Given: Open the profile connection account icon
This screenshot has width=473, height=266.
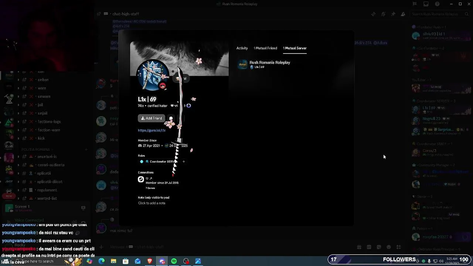Looking at the screenshot, I should (141, 179).
